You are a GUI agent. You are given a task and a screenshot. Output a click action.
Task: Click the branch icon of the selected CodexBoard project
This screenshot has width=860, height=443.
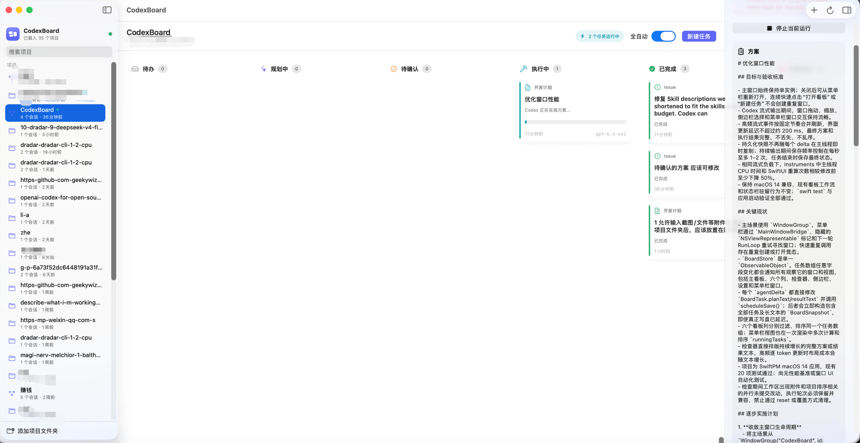pos(12,113)
